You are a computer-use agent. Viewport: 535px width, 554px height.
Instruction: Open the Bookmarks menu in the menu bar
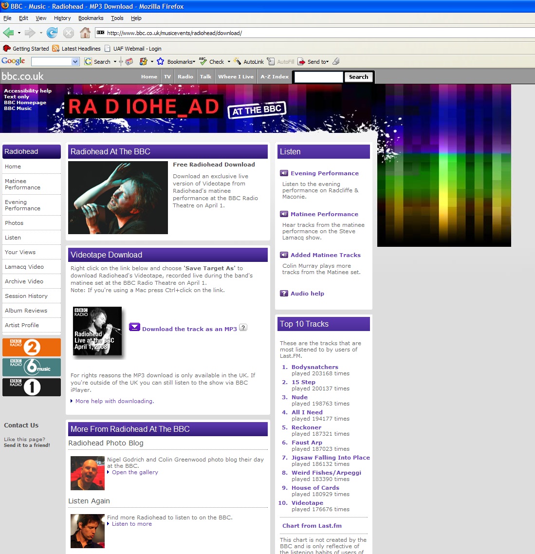(91, 18)
